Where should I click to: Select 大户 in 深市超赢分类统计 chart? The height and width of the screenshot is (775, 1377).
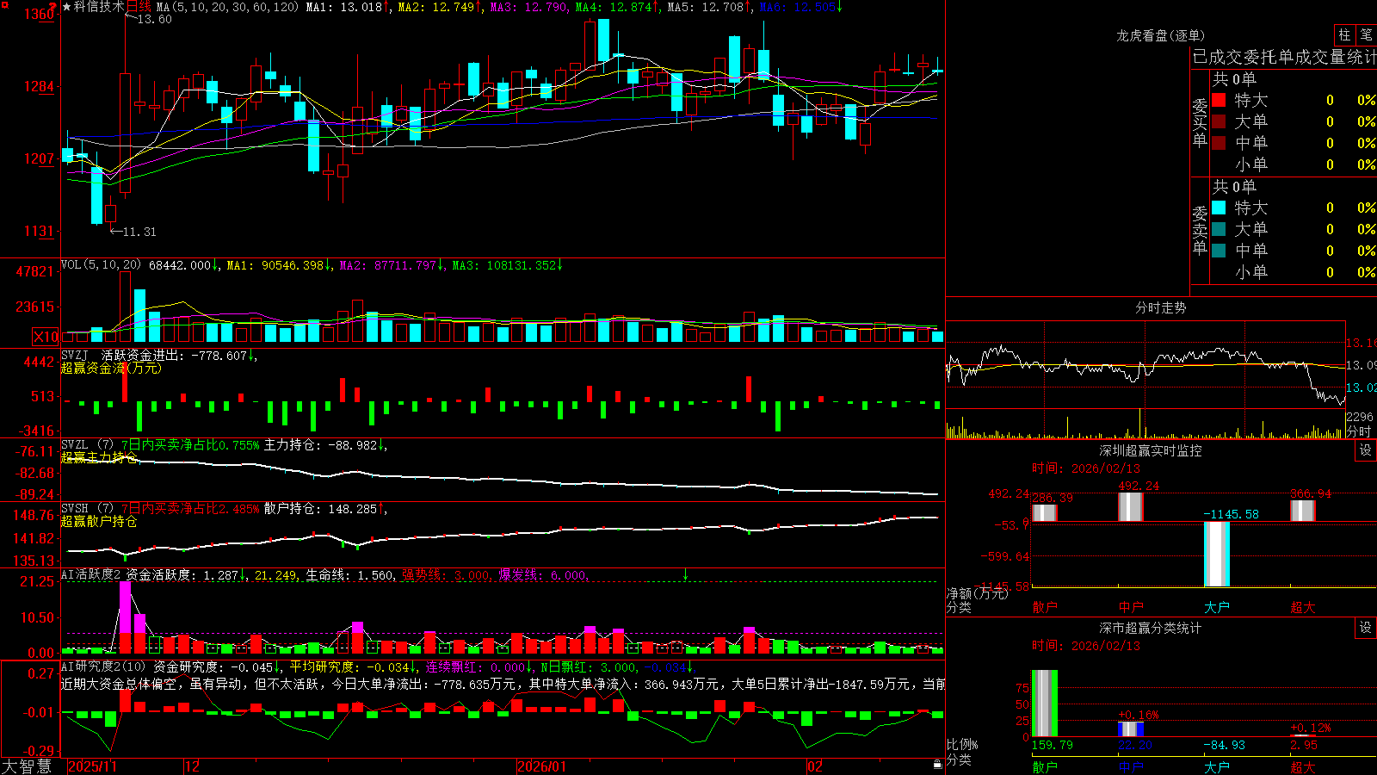click(x=1217, y=766)
